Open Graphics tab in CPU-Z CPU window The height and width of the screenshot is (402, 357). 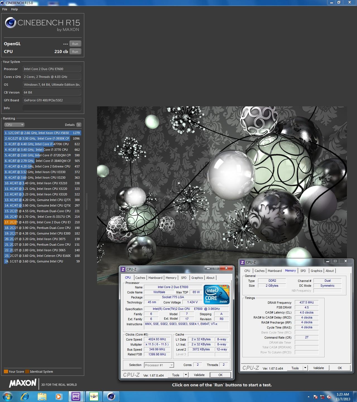click(197, 278)
